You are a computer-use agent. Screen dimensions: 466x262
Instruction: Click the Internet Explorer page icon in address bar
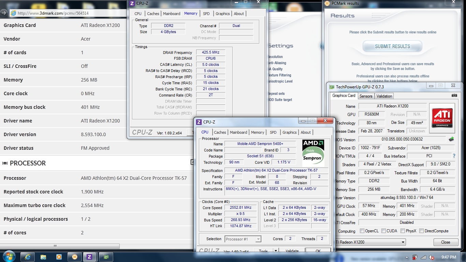click(13, 13)
